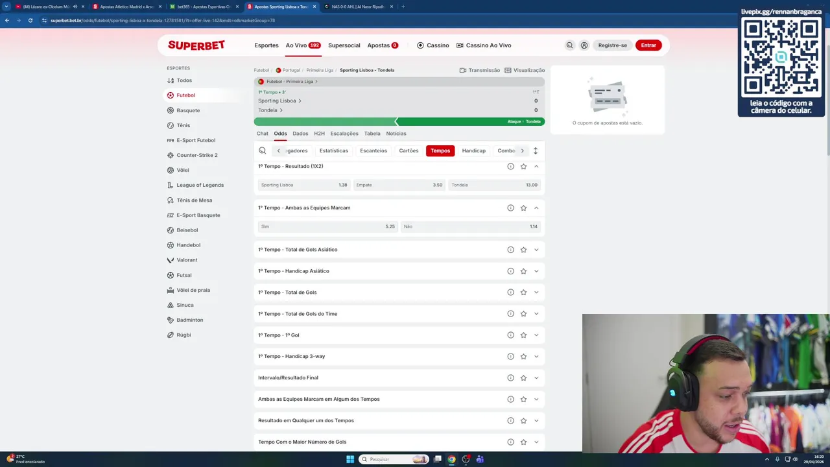Image resolution: width=830 pixels, height=467 pixels.
Task: Favorite 1º Tempo - Handicap Asiático market
Action: tap(523, 271)
